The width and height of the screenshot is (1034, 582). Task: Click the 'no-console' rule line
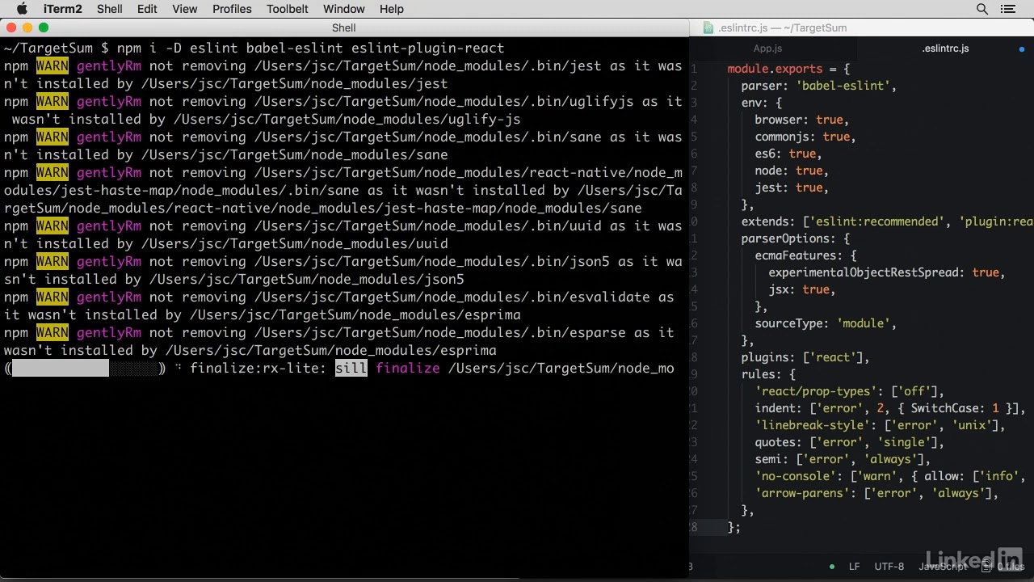pos(890,476)
